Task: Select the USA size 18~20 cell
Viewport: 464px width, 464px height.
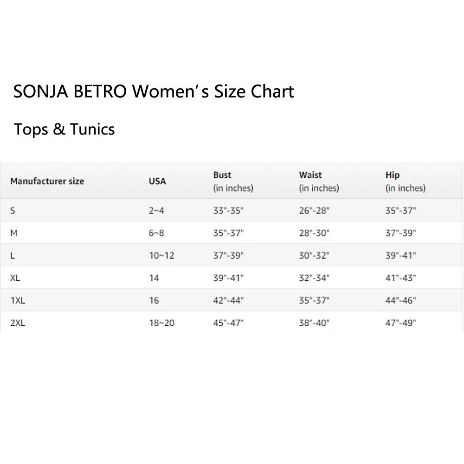Action: [x=161, y=323]
